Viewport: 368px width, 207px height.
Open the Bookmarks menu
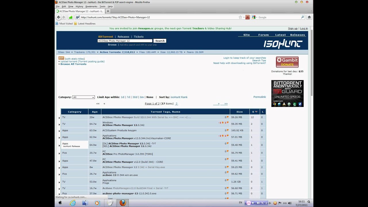point(91,6)
